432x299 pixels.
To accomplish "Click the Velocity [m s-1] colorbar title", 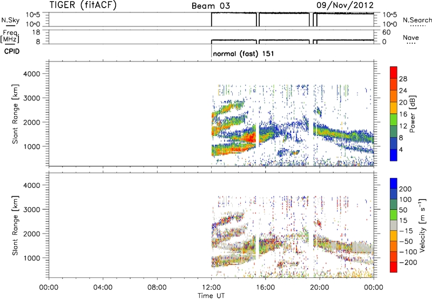I will [423, 225].
